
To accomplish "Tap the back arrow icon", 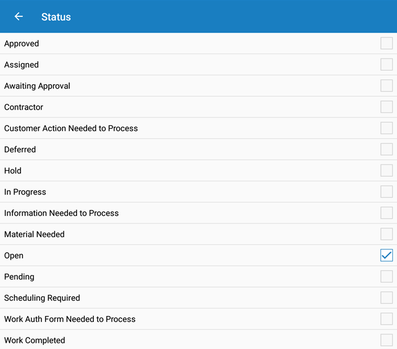I will [x=19, y=17].
